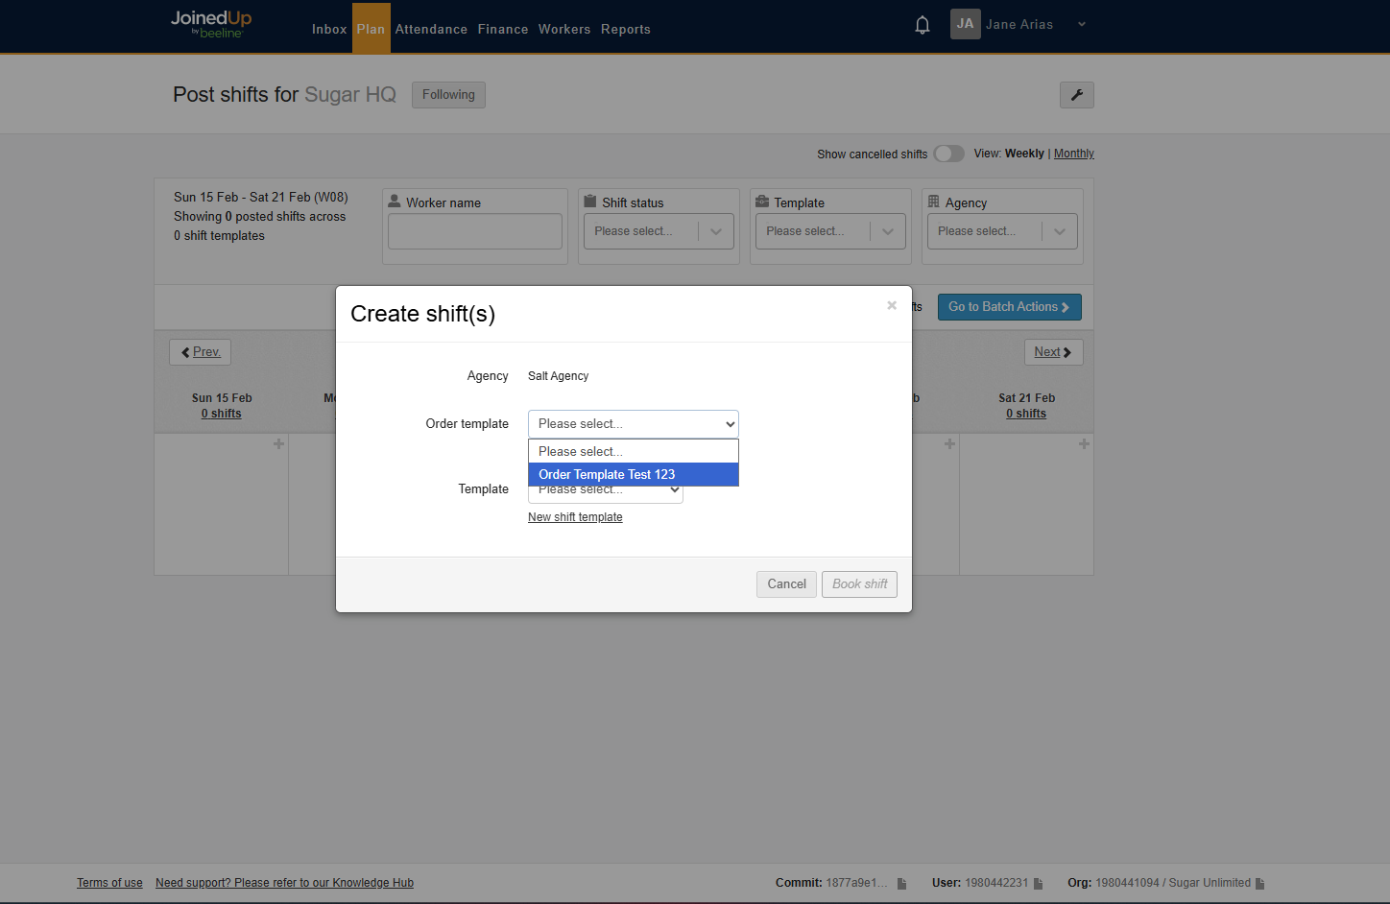Copy the commit hash using copy icon
Image resolution: width=1390 pixels, height=904 pixels.
point(901,884)
